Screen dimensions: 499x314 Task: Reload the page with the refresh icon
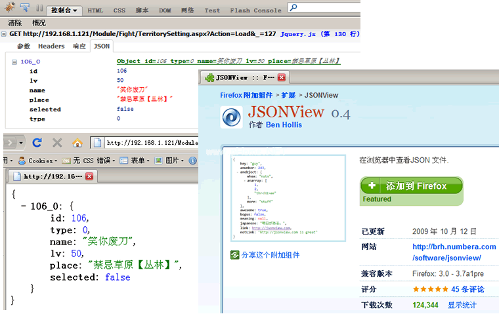click(x=37, y=142)
